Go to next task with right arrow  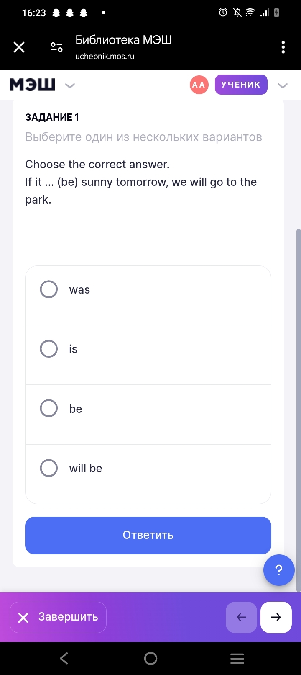[x=276, y=617]
